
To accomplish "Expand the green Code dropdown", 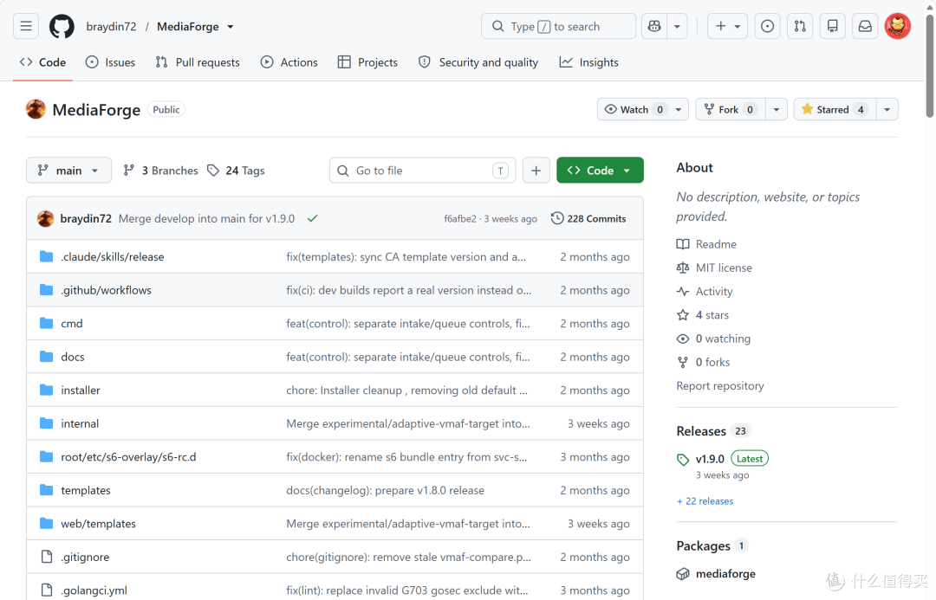I will [600, 171].
